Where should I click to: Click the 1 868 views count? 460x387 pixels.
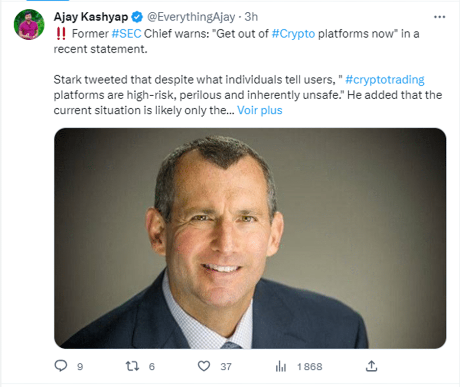(311, 366)
